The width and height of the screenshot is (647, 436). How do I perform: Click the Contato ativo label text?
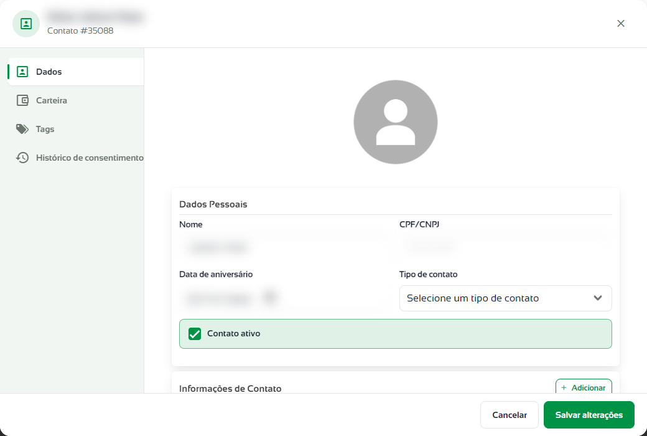tap(233, 333)
